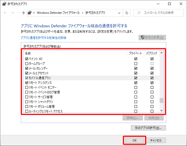The height and width of the screenshot is (146, 187).
Task: Click the プライベート column header
Action: pyautogui.click(x=135, y=54)
